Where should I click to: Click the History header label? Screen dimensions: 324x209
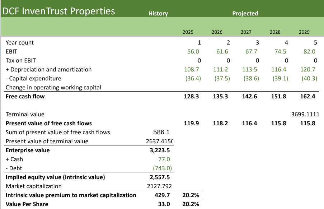(158, 13)
